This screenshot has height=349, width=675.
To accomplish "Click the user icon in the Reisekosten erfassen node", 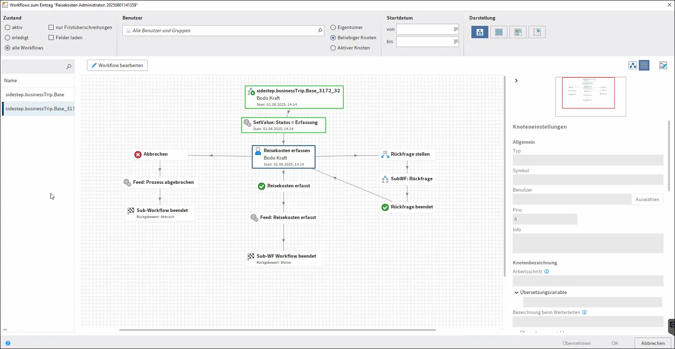I will click(258, 151).
